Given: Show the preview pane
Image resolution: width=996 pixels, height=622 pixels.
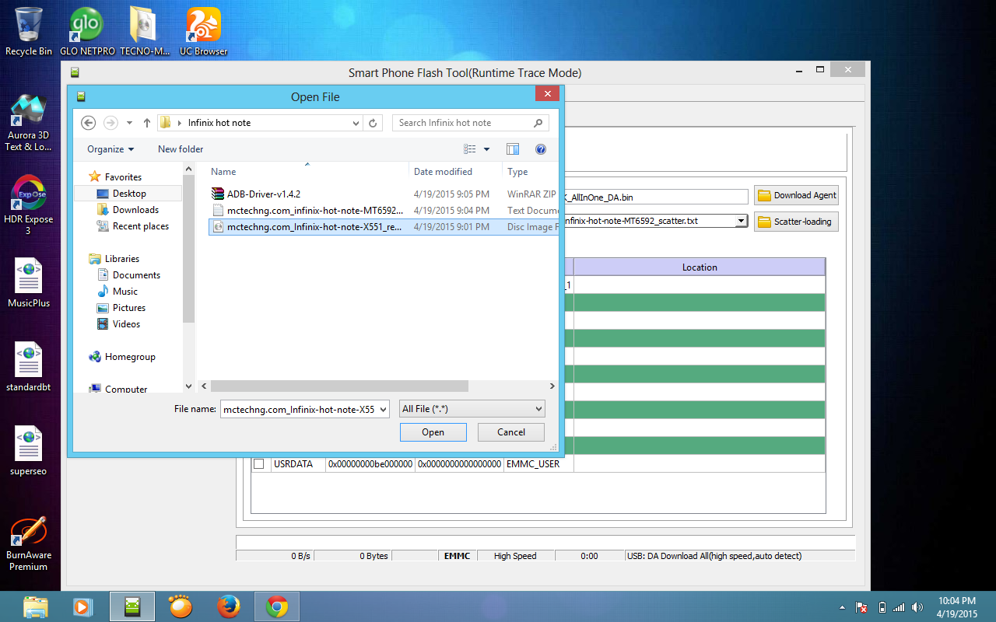Looking at the screenshot, I should 513,149.
